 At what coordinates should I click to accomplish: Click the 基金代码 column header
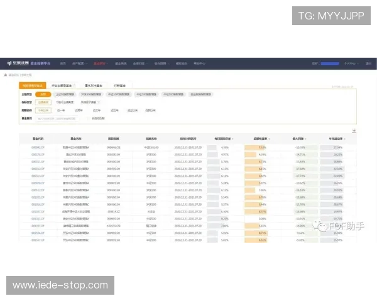click(x=38, y=139)
